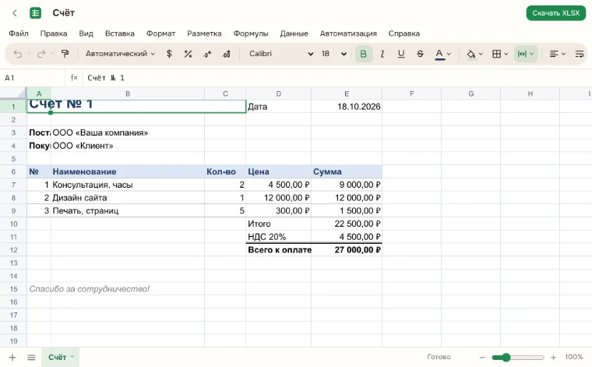Click the back arrow icon
This screenshot has width=592, height=367.
pyautogui.click(x=15, y=12)
